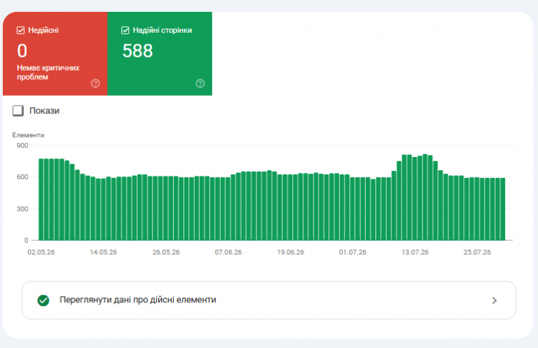
Task: Open Переглянути дані про дійсні елементи
Action: point(269,300)
